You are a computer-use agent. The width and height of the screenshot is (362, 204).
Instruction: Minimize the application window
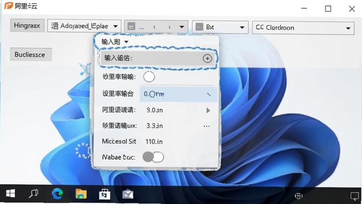point(304,8)
